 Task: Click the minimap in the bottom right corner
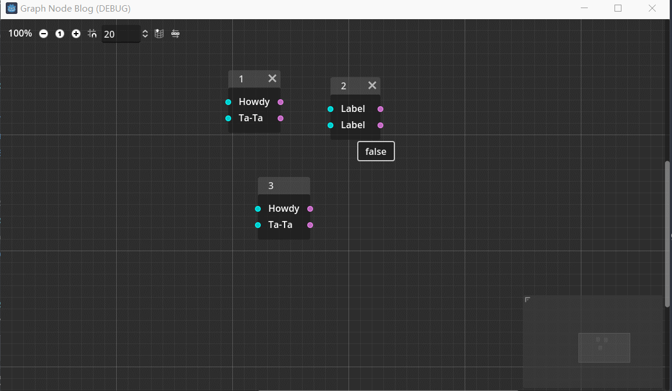click(592, 342)
